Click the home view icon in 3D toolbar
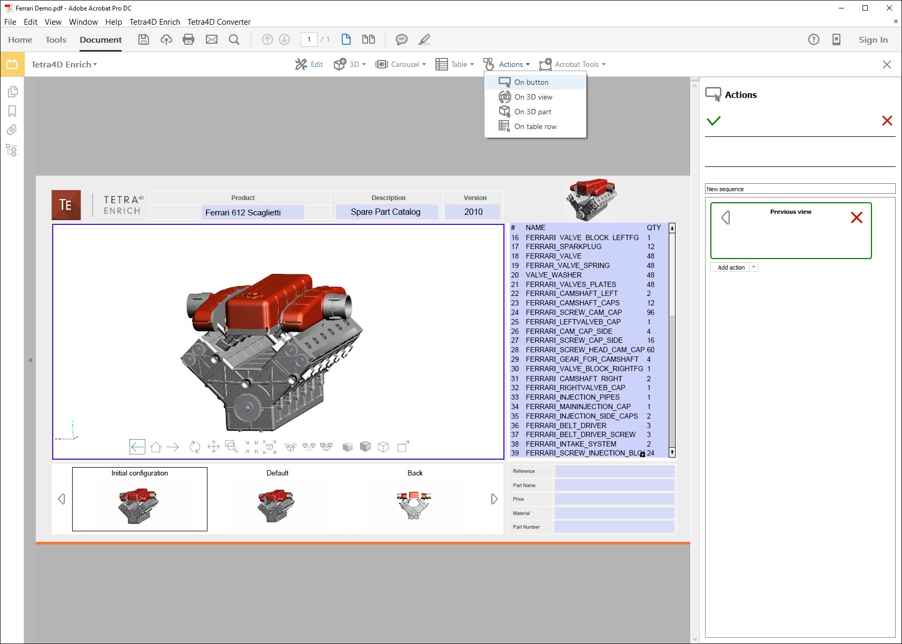The width and height of the screenshot is (902, 644). (x=155, y=447)
